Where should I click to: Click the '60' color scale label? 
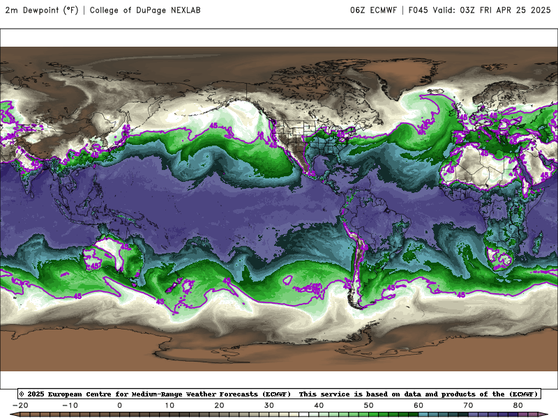coord(418,405)
